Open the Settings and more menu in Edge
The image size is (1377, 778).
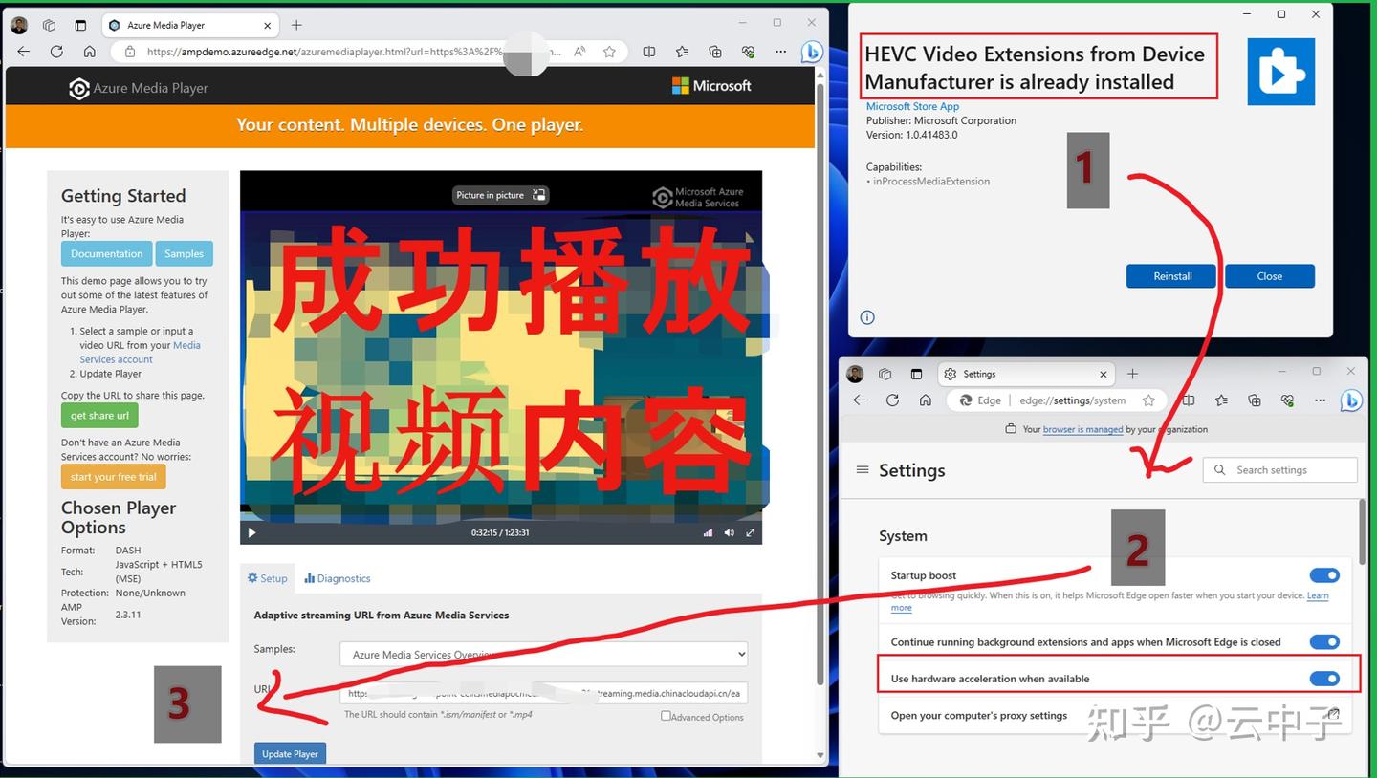781,52
